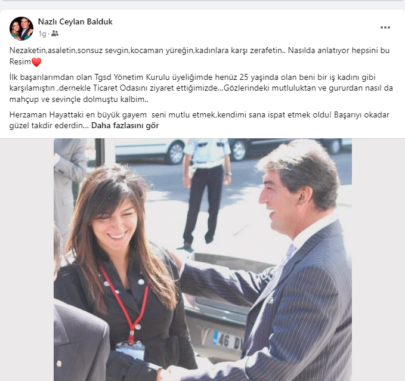Open Nazlı Ceylan Balduk's profile picture
Screen dimensions: 405x381
[21, 29]
